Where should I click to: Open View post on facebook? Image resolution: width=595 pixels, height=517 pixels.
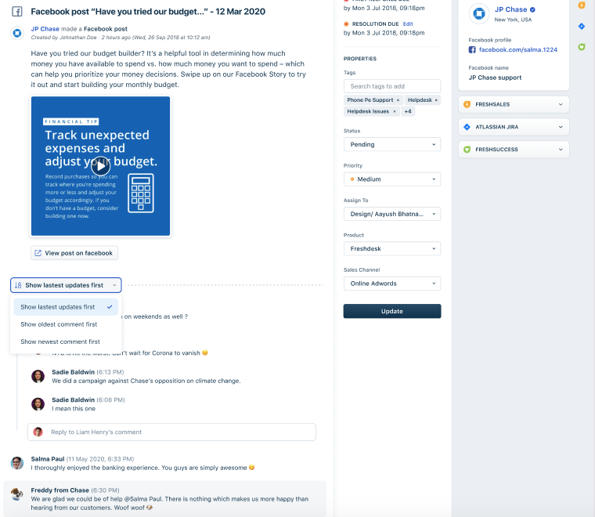tap(74, 253)
